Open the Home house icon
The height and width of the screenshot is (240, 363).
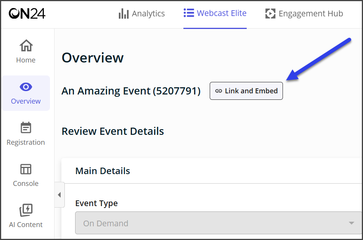(26, 45)
